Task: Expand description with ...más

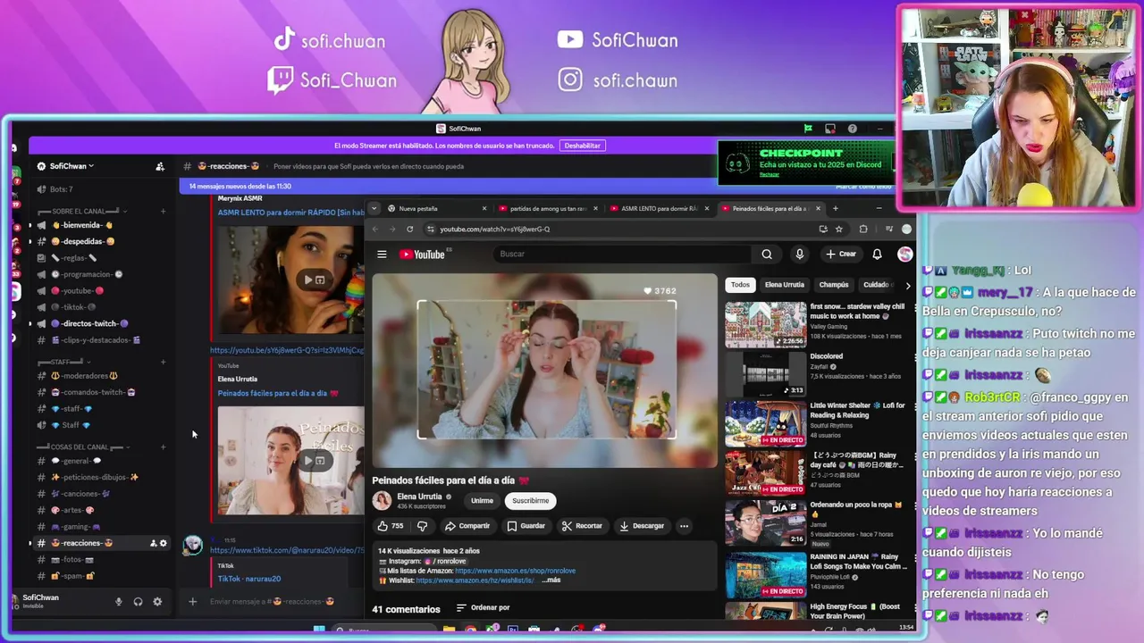Action: click(x=551, y=580)
